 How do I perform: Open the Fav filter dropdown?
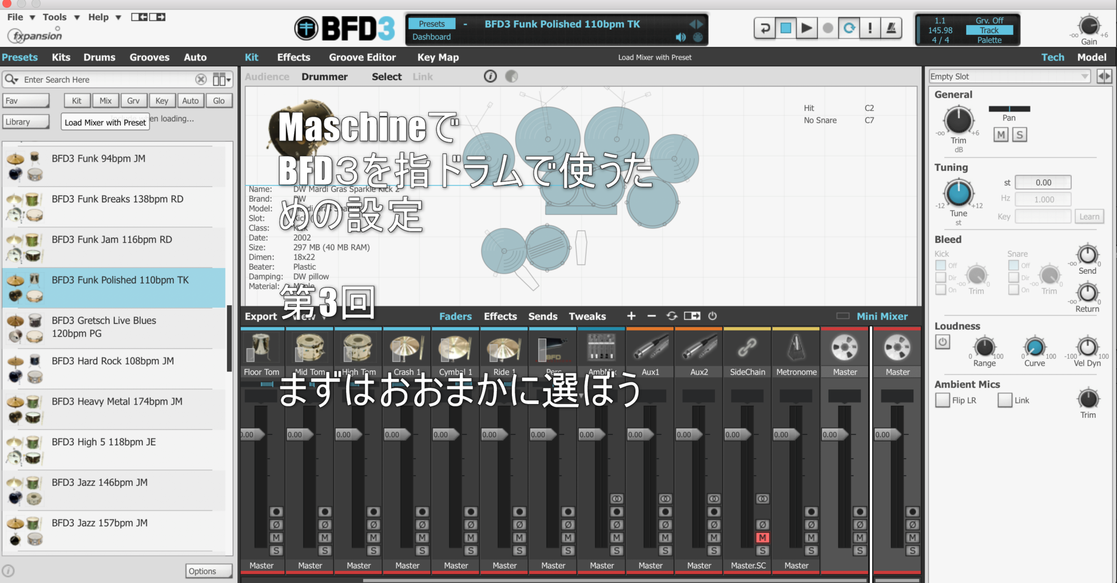[x=26, y=101]
